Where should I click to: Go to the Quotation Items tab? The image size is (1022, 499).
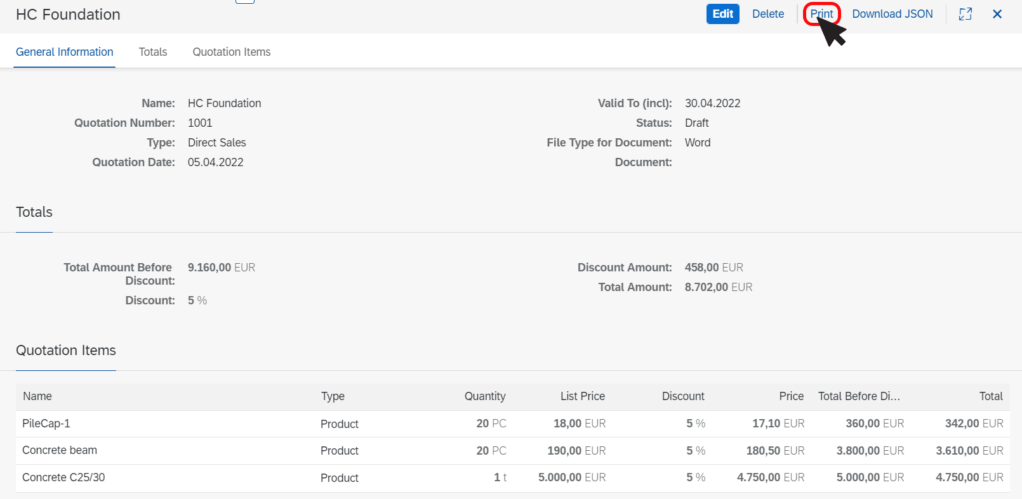(232, 52)
